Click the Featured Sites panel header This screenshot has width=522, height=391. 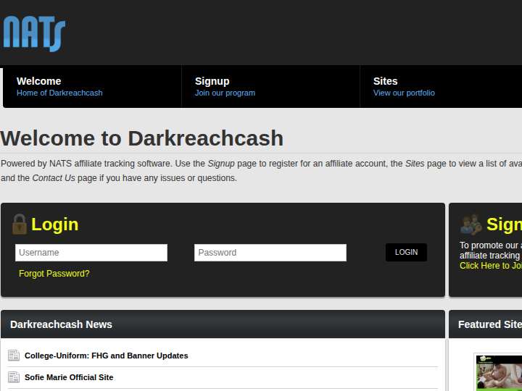(485, 324)
